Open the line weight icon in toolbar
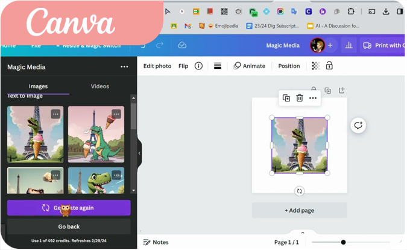This screenshot has width=407, height=250. pos(218,66)
